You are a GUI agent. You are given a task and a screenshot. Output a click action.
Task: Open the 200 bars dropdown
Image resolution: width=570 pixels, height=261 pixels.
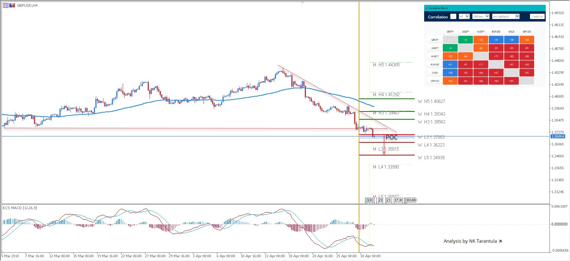(x=481, y=16)
